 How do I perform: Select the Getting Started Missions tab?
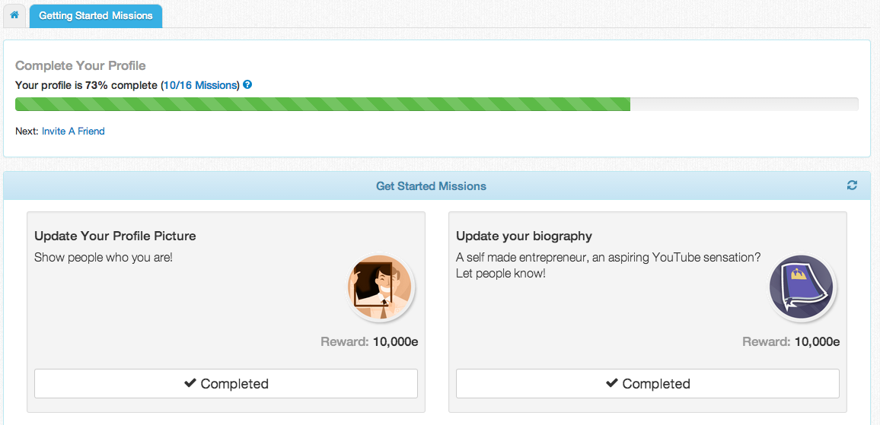[95, 15]
